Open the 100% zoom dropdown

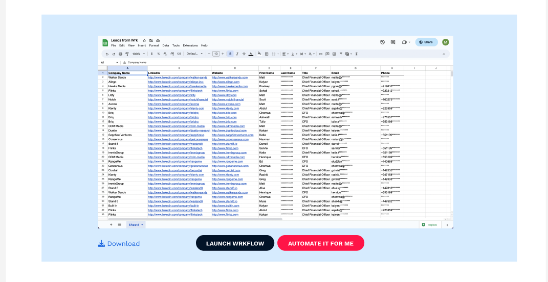[x=138, y=54]
